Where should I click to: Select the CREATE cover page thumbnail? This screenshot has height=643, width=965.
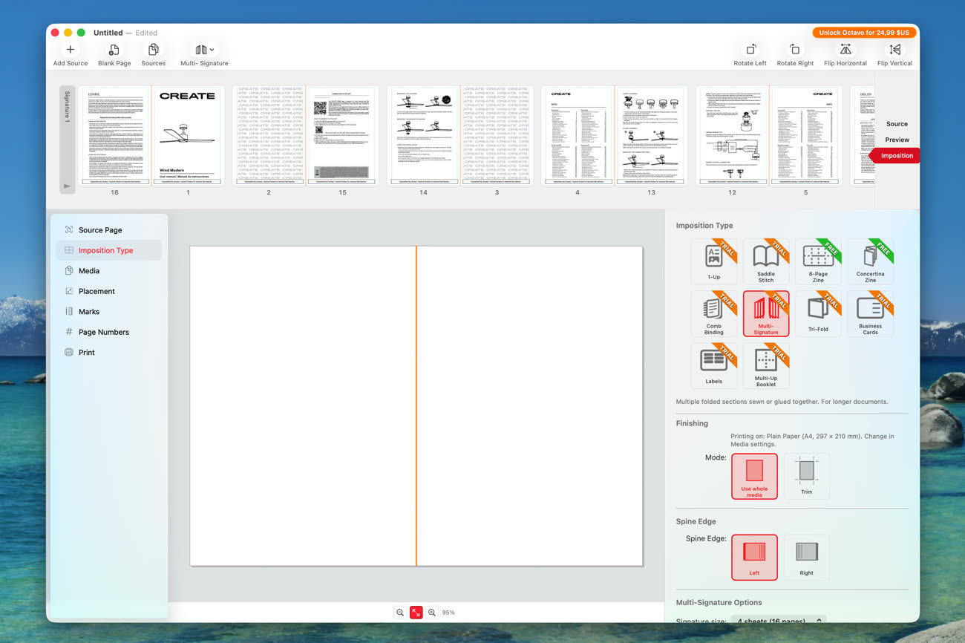click(187, 135)
